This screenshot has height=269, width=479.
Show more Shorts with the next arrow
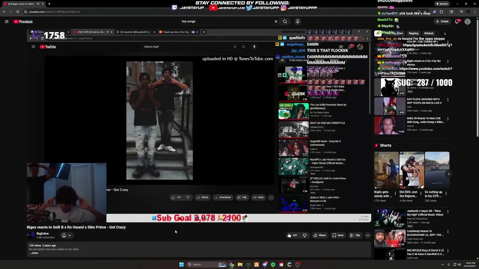[x=448, y=174]
